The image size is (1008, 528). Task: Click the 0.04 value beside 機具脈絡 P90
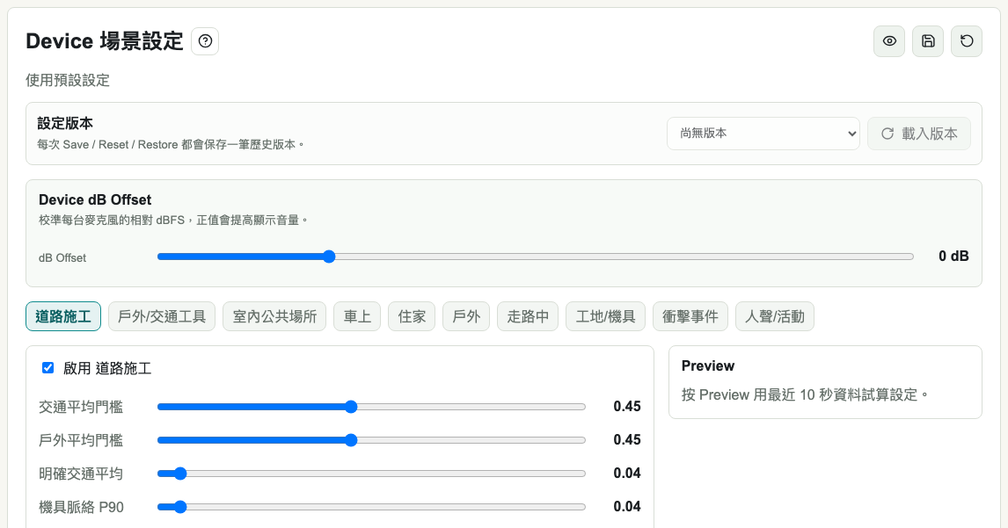[627, 507]
